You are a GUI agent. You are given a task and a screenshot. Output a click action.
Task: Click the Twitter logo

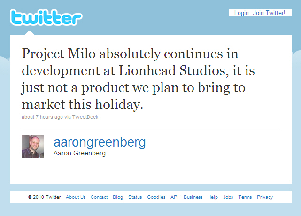coord(46,18)
